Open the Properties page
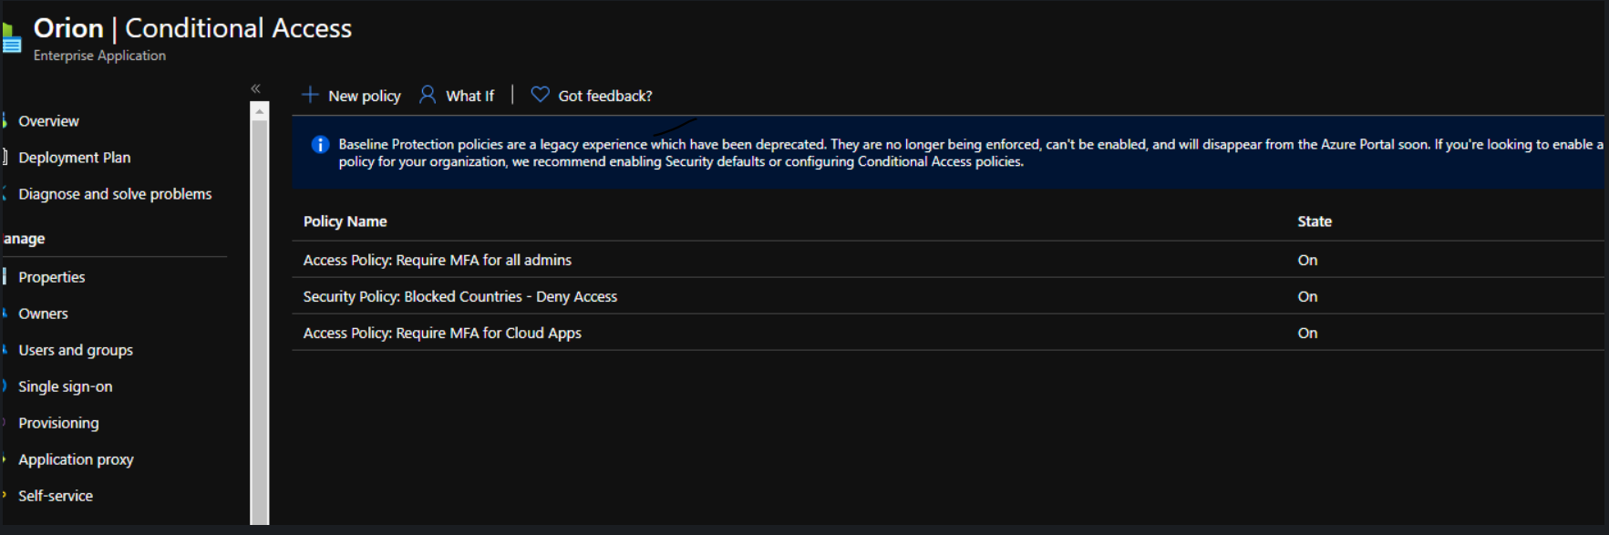Viewport: 1609px width, 535px height. coord(51,277)
